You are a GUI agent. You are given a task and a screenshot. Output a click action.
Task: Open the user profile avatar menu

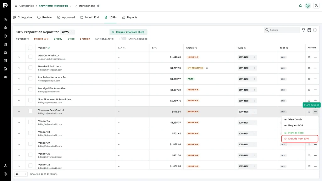coord(308,6)
